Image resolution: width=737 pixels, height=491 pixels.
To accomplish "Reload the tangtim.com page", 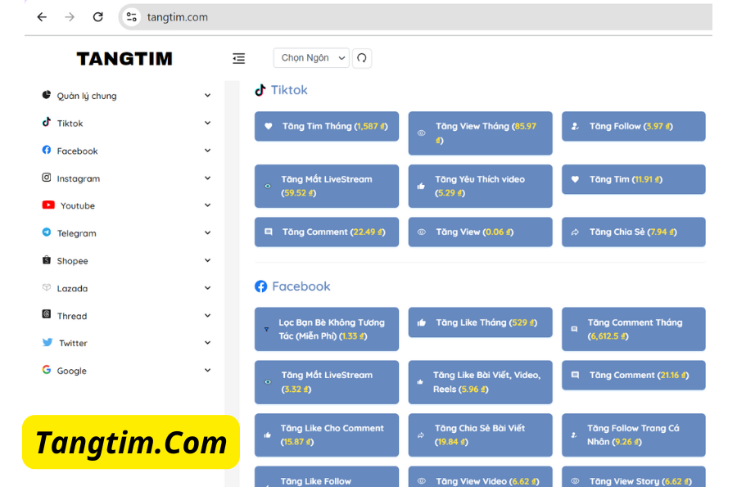I will [97, 17].
